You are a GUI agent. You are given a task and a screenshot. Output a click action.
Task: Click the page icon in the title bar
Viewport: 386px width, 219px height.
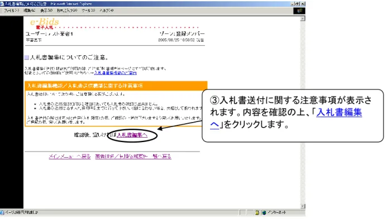click(2, 4)
